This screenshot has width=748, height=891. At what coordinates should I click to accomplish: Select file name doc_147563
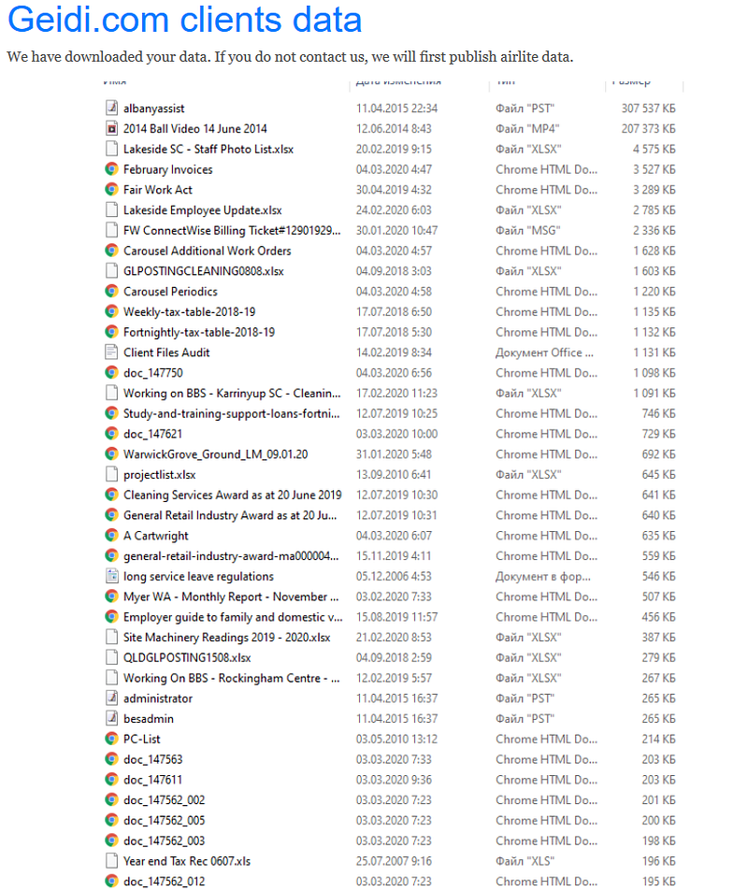click(153, 760)
